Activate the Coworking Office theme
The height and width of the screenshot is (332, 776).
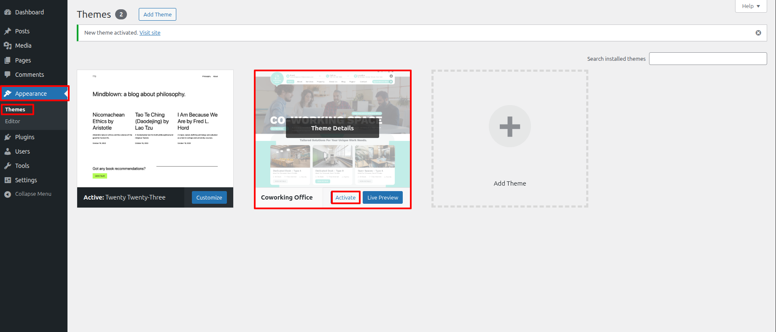tap(345, 197)
